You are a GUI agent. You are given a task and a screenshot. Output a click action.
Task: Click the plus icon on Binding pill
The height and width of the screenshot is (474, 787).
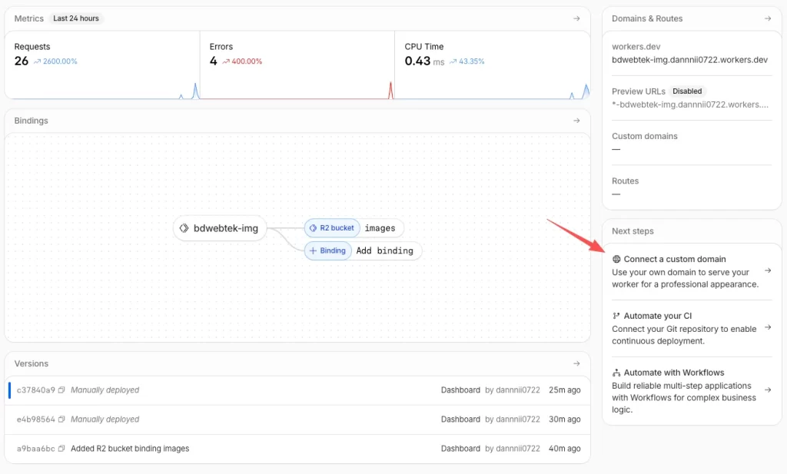tap(314, 250)
